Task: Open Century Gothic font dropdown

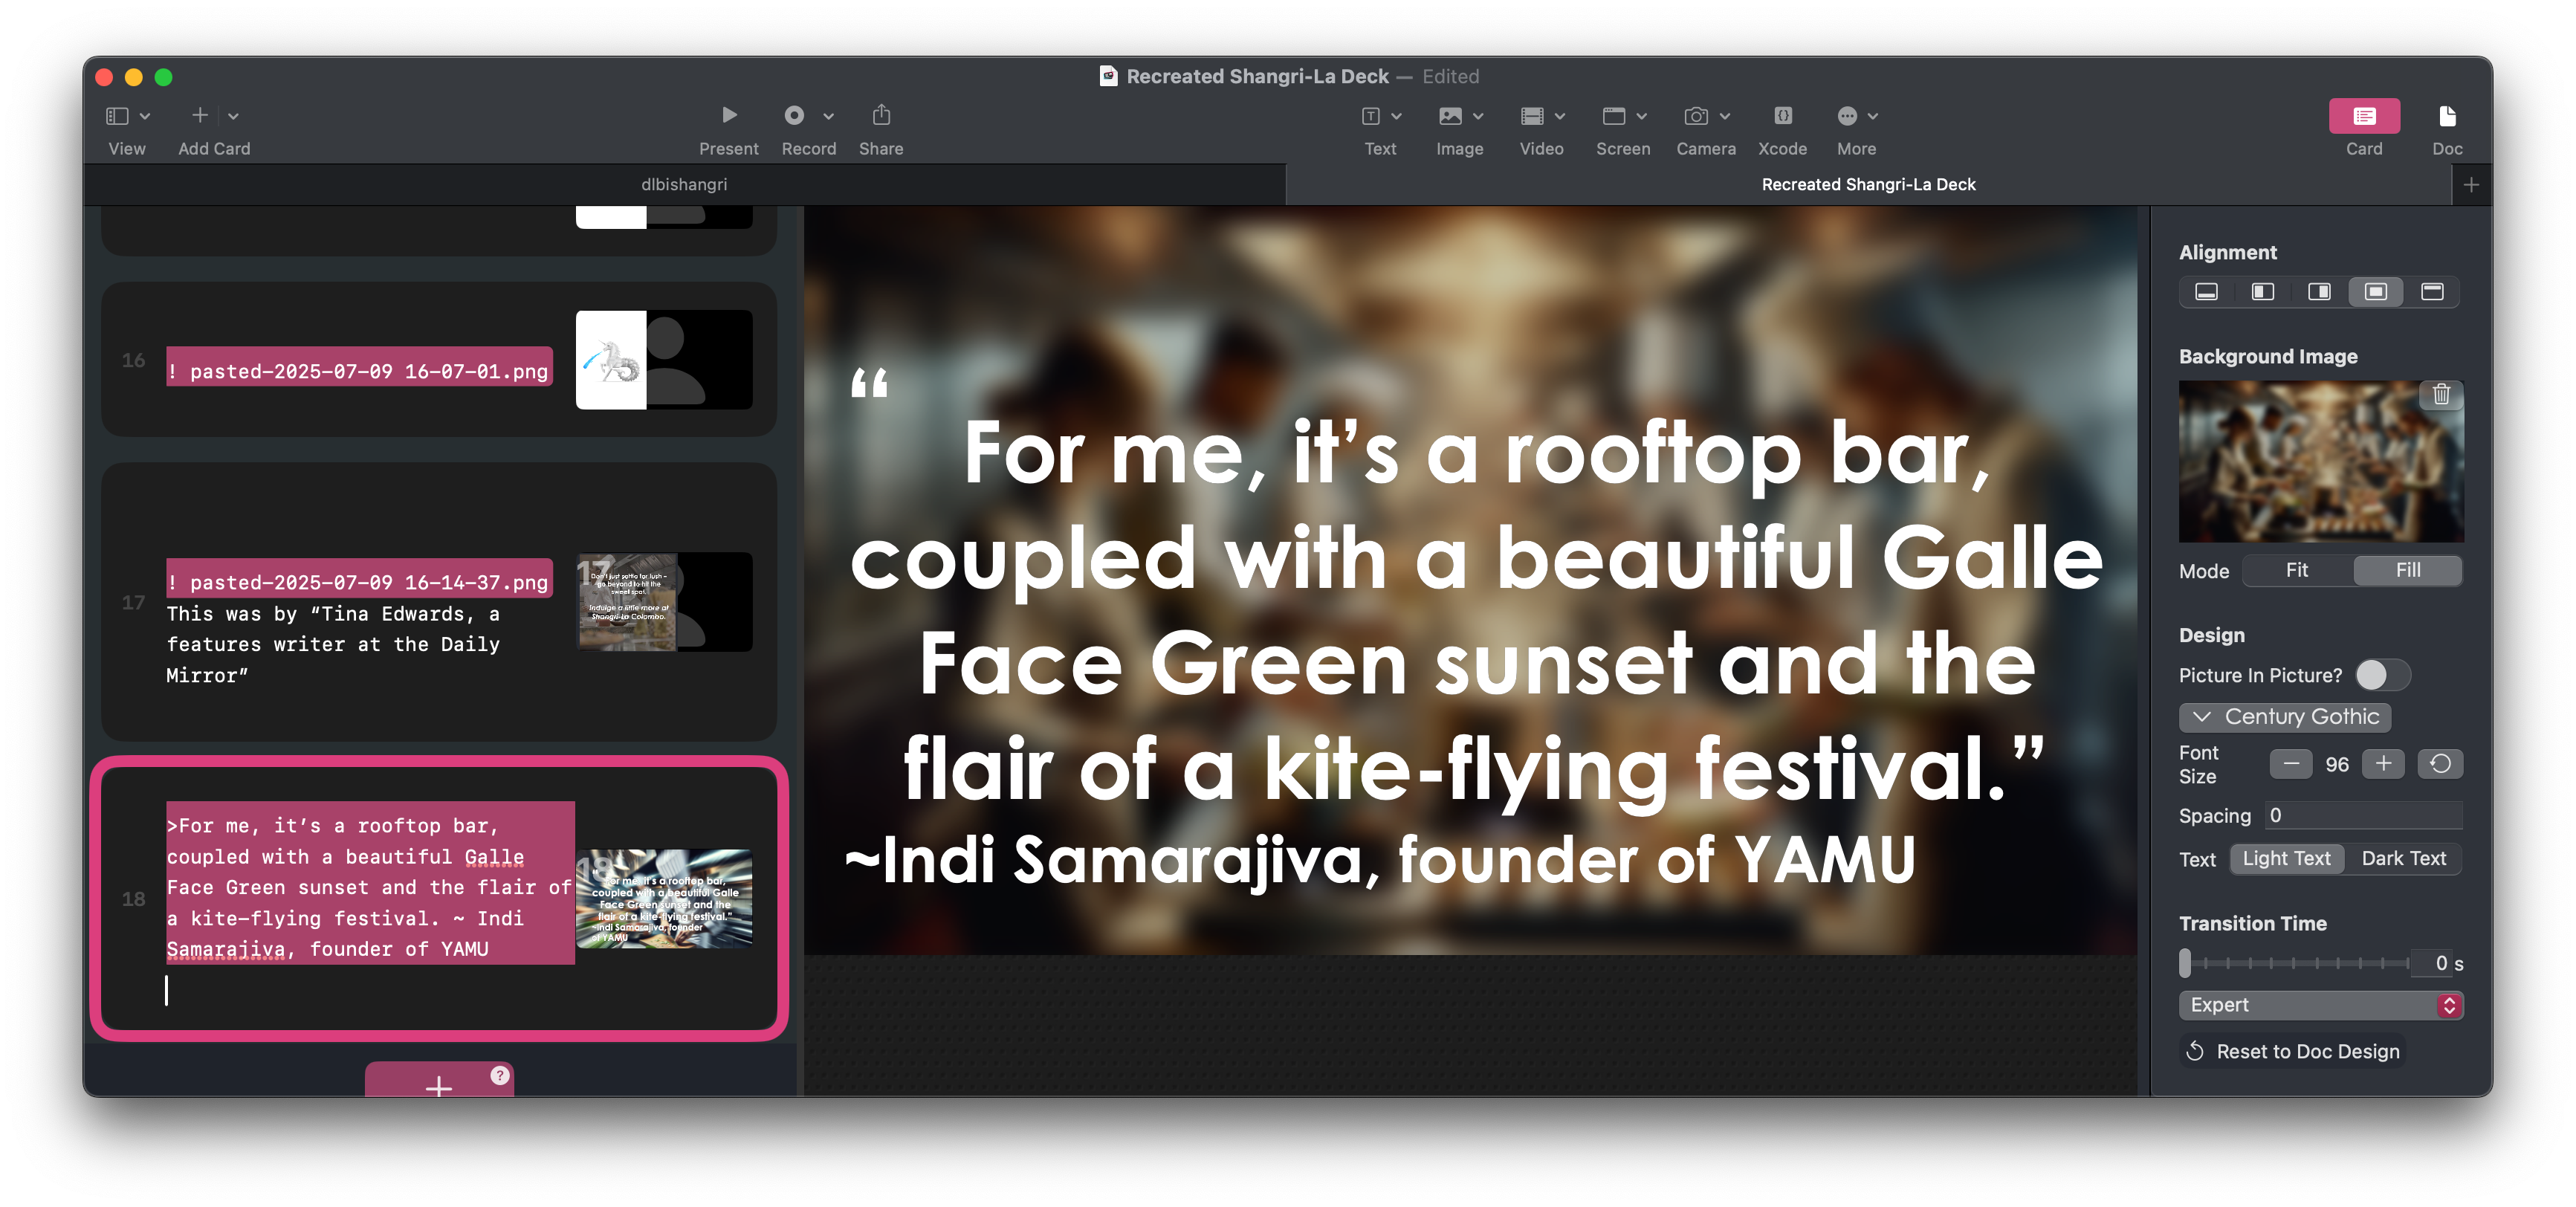Action: (x=2285, y=717)
